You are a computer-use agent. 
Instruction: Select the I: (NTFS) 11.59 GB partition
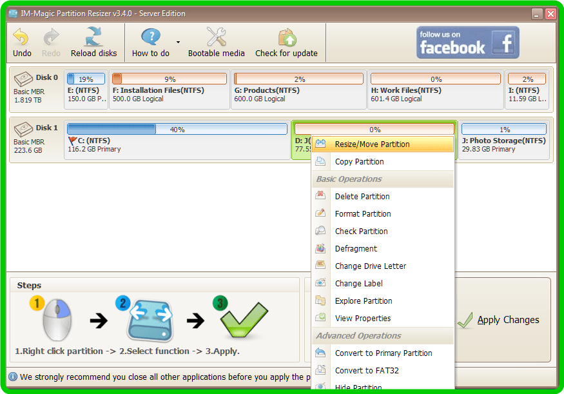(527, 89)
